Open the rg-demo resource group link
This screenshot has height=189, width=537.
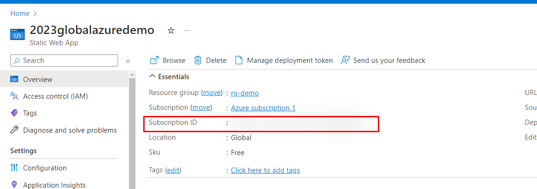coord(245,93)
